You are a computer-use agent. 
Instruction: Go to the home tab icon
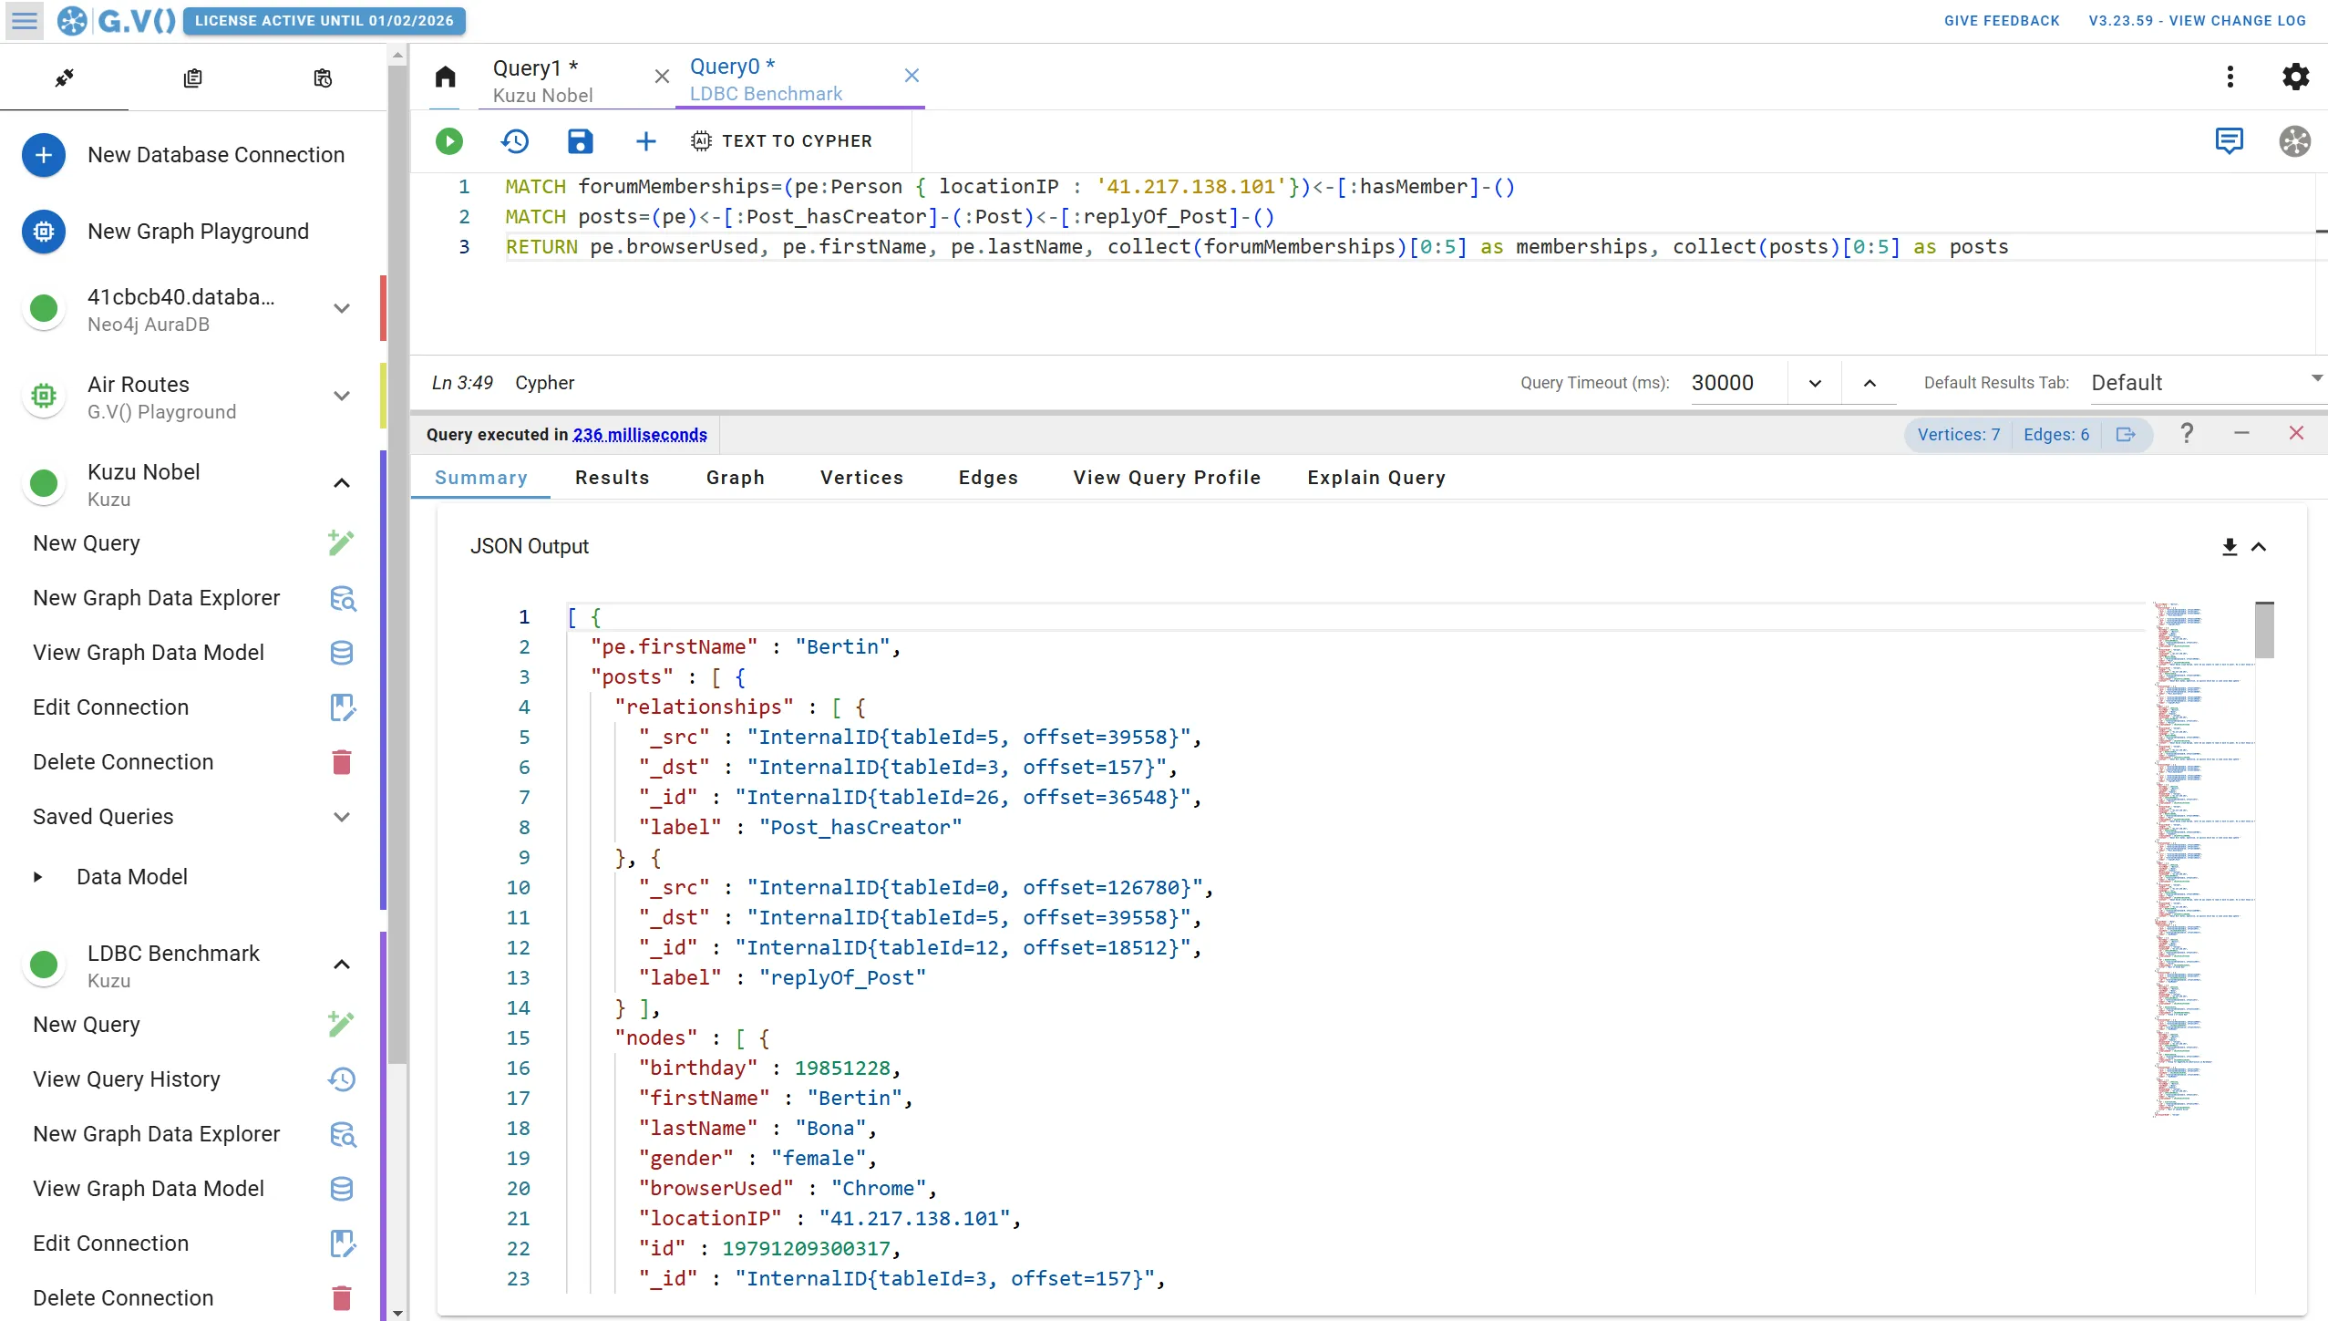[x=445, y=77]
